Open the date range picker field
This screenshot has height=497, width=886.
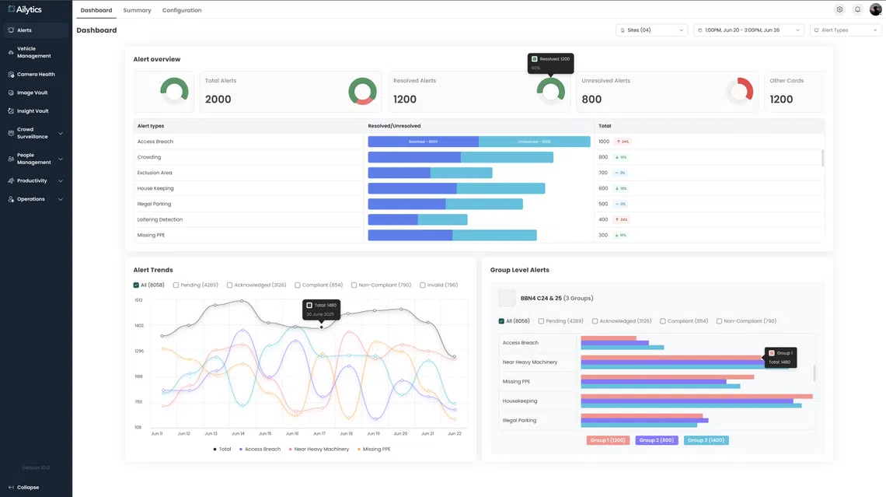(748, 30)
